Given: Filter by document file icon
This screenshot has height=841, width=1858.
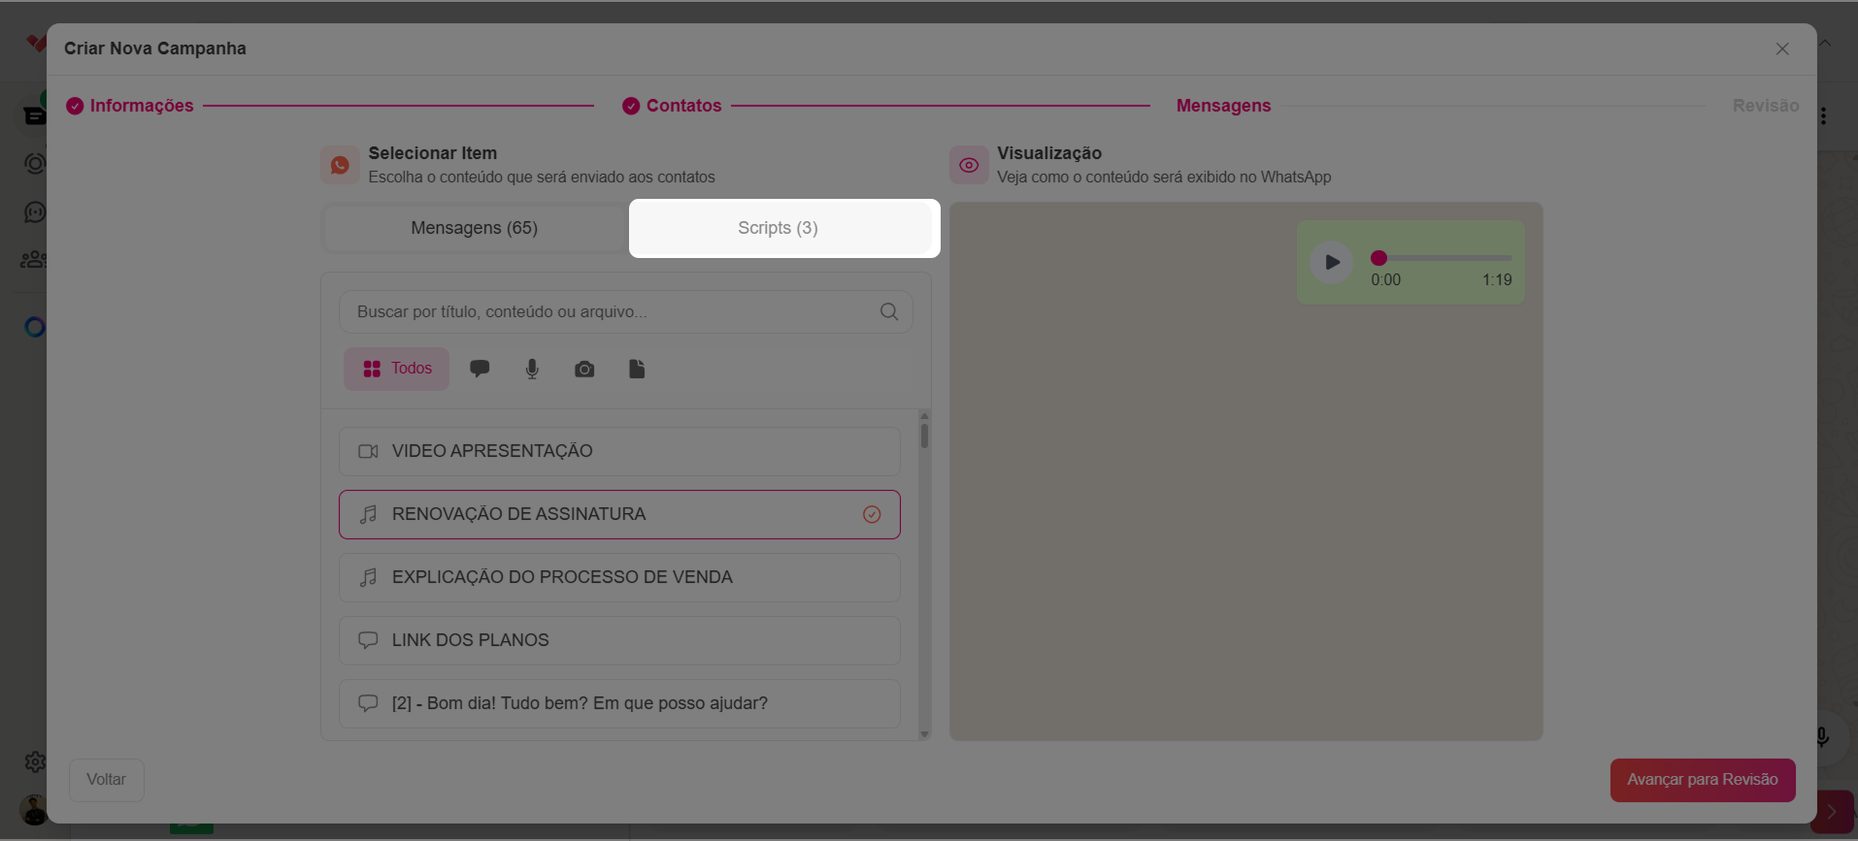Looking at the screenshot, I should pyautogui.click(x=637, y=369).
